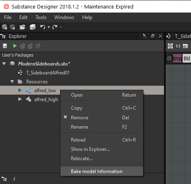Select the ModernSideboards.sbs package
191x184 pixels.
pos(44,64)
